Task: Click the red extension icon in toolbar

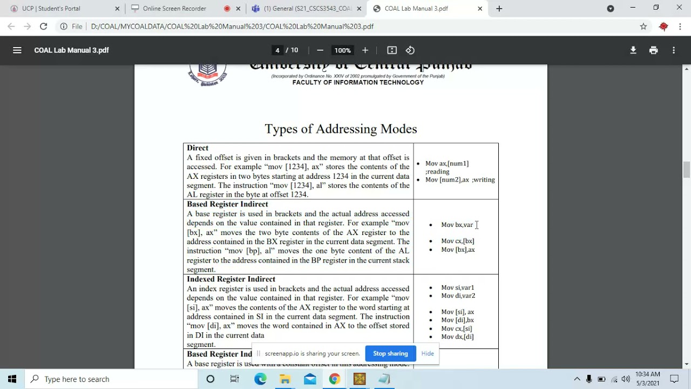Action: pyautogui.click(x=663, y=26)
